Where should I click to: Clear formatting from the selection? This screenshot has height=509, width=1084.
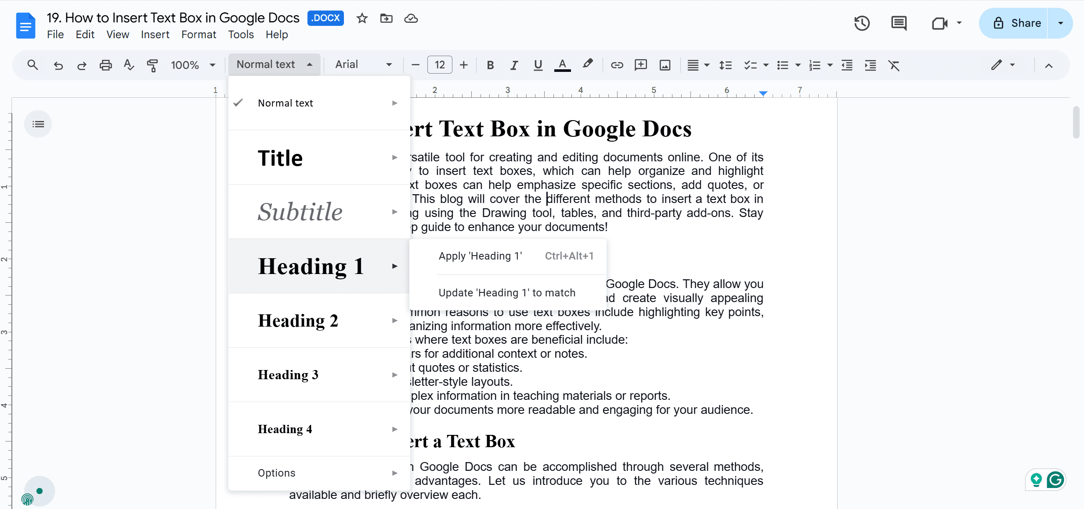[894, 65]
